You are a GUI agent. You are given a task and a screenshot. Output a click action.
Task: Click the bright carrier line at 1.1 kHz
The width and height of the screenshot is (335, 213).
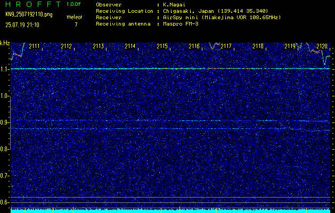pyautogui.click(x=170, y=69)
